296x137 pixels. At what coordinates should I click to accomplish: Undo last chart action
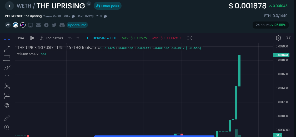[x=70, y=38]
